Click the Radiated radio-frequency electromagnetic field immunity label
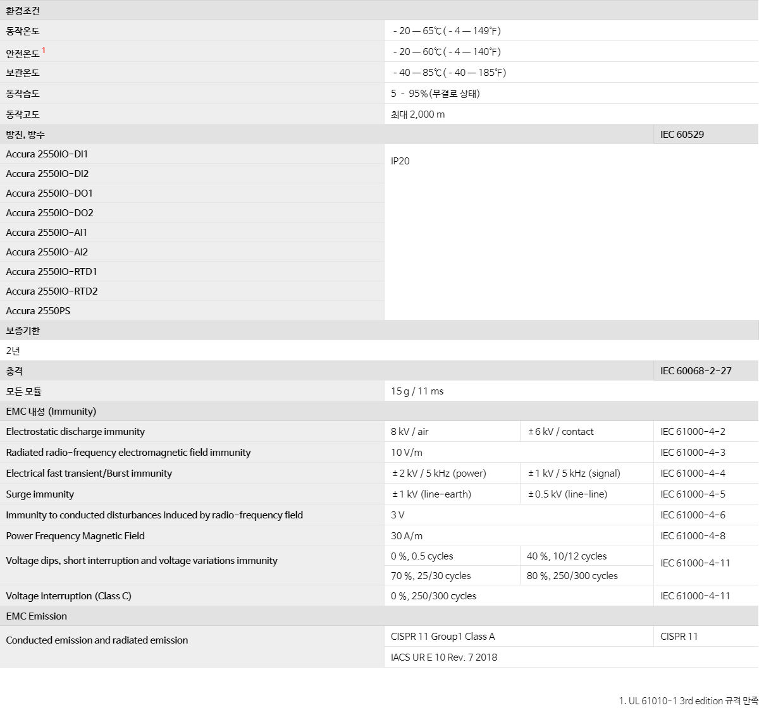 [x=128, y=453]
